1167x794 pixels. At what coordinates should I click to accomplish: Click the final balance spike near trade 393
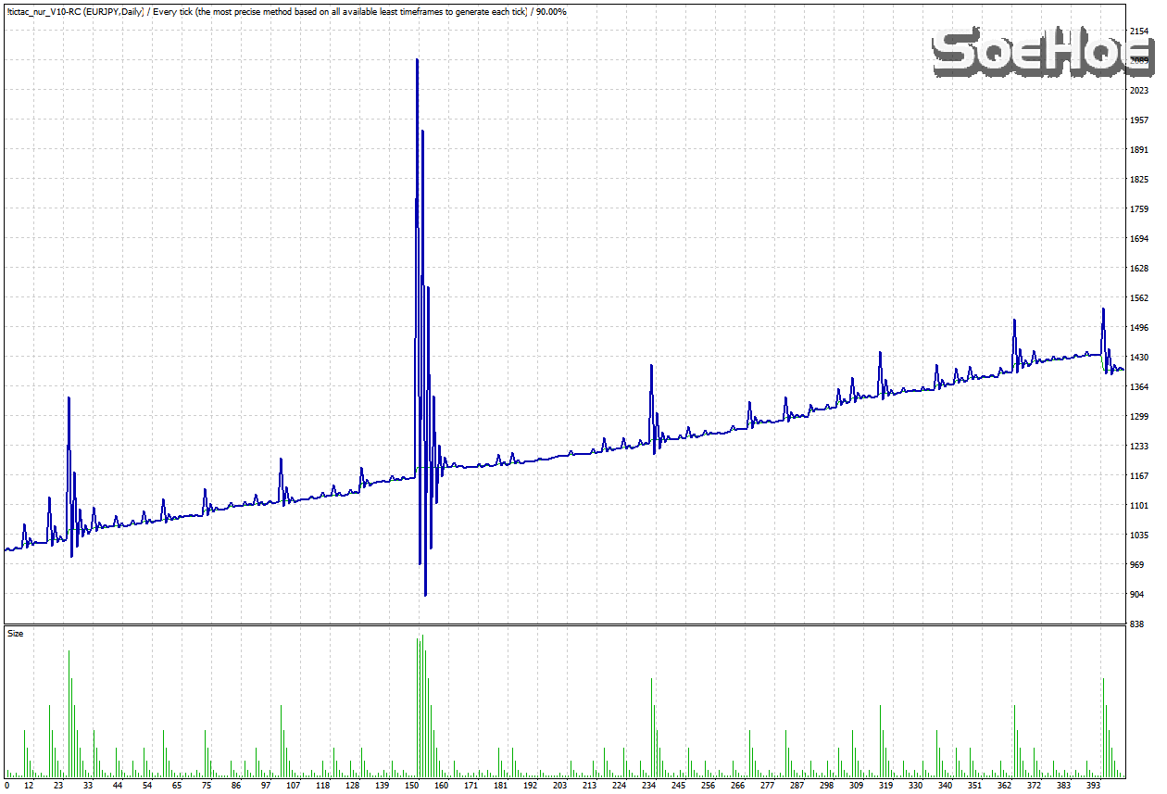coord(1103,310)
